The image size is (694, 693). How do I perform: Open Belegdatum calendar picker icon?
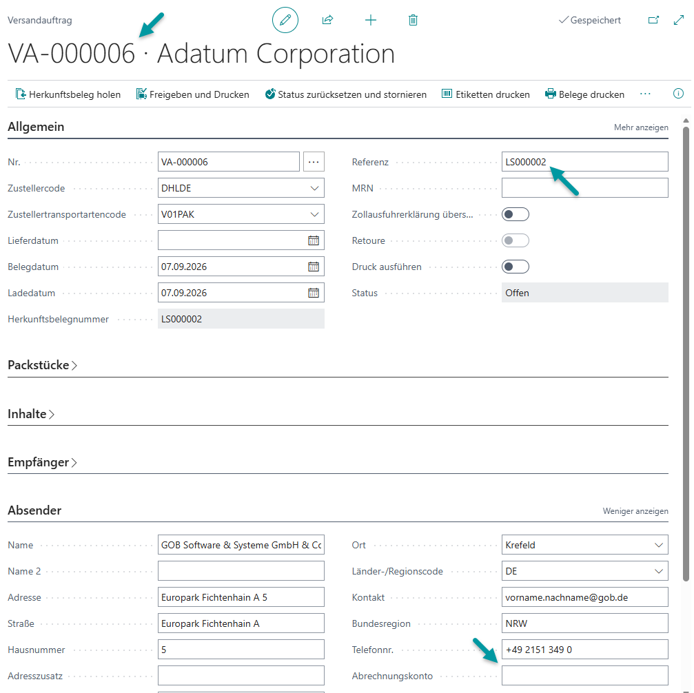[314, 267]
